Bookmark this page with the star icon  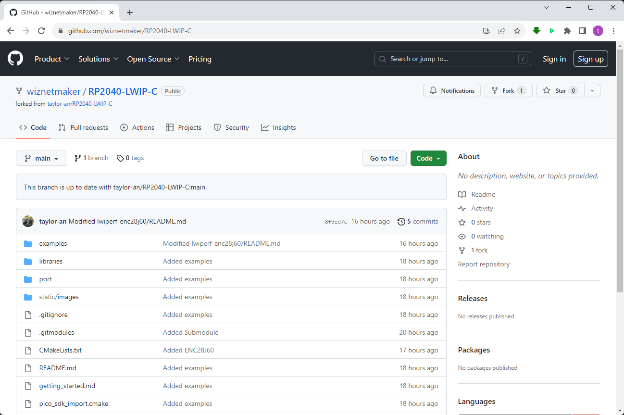pyautogui.click(x=517, y=31)
